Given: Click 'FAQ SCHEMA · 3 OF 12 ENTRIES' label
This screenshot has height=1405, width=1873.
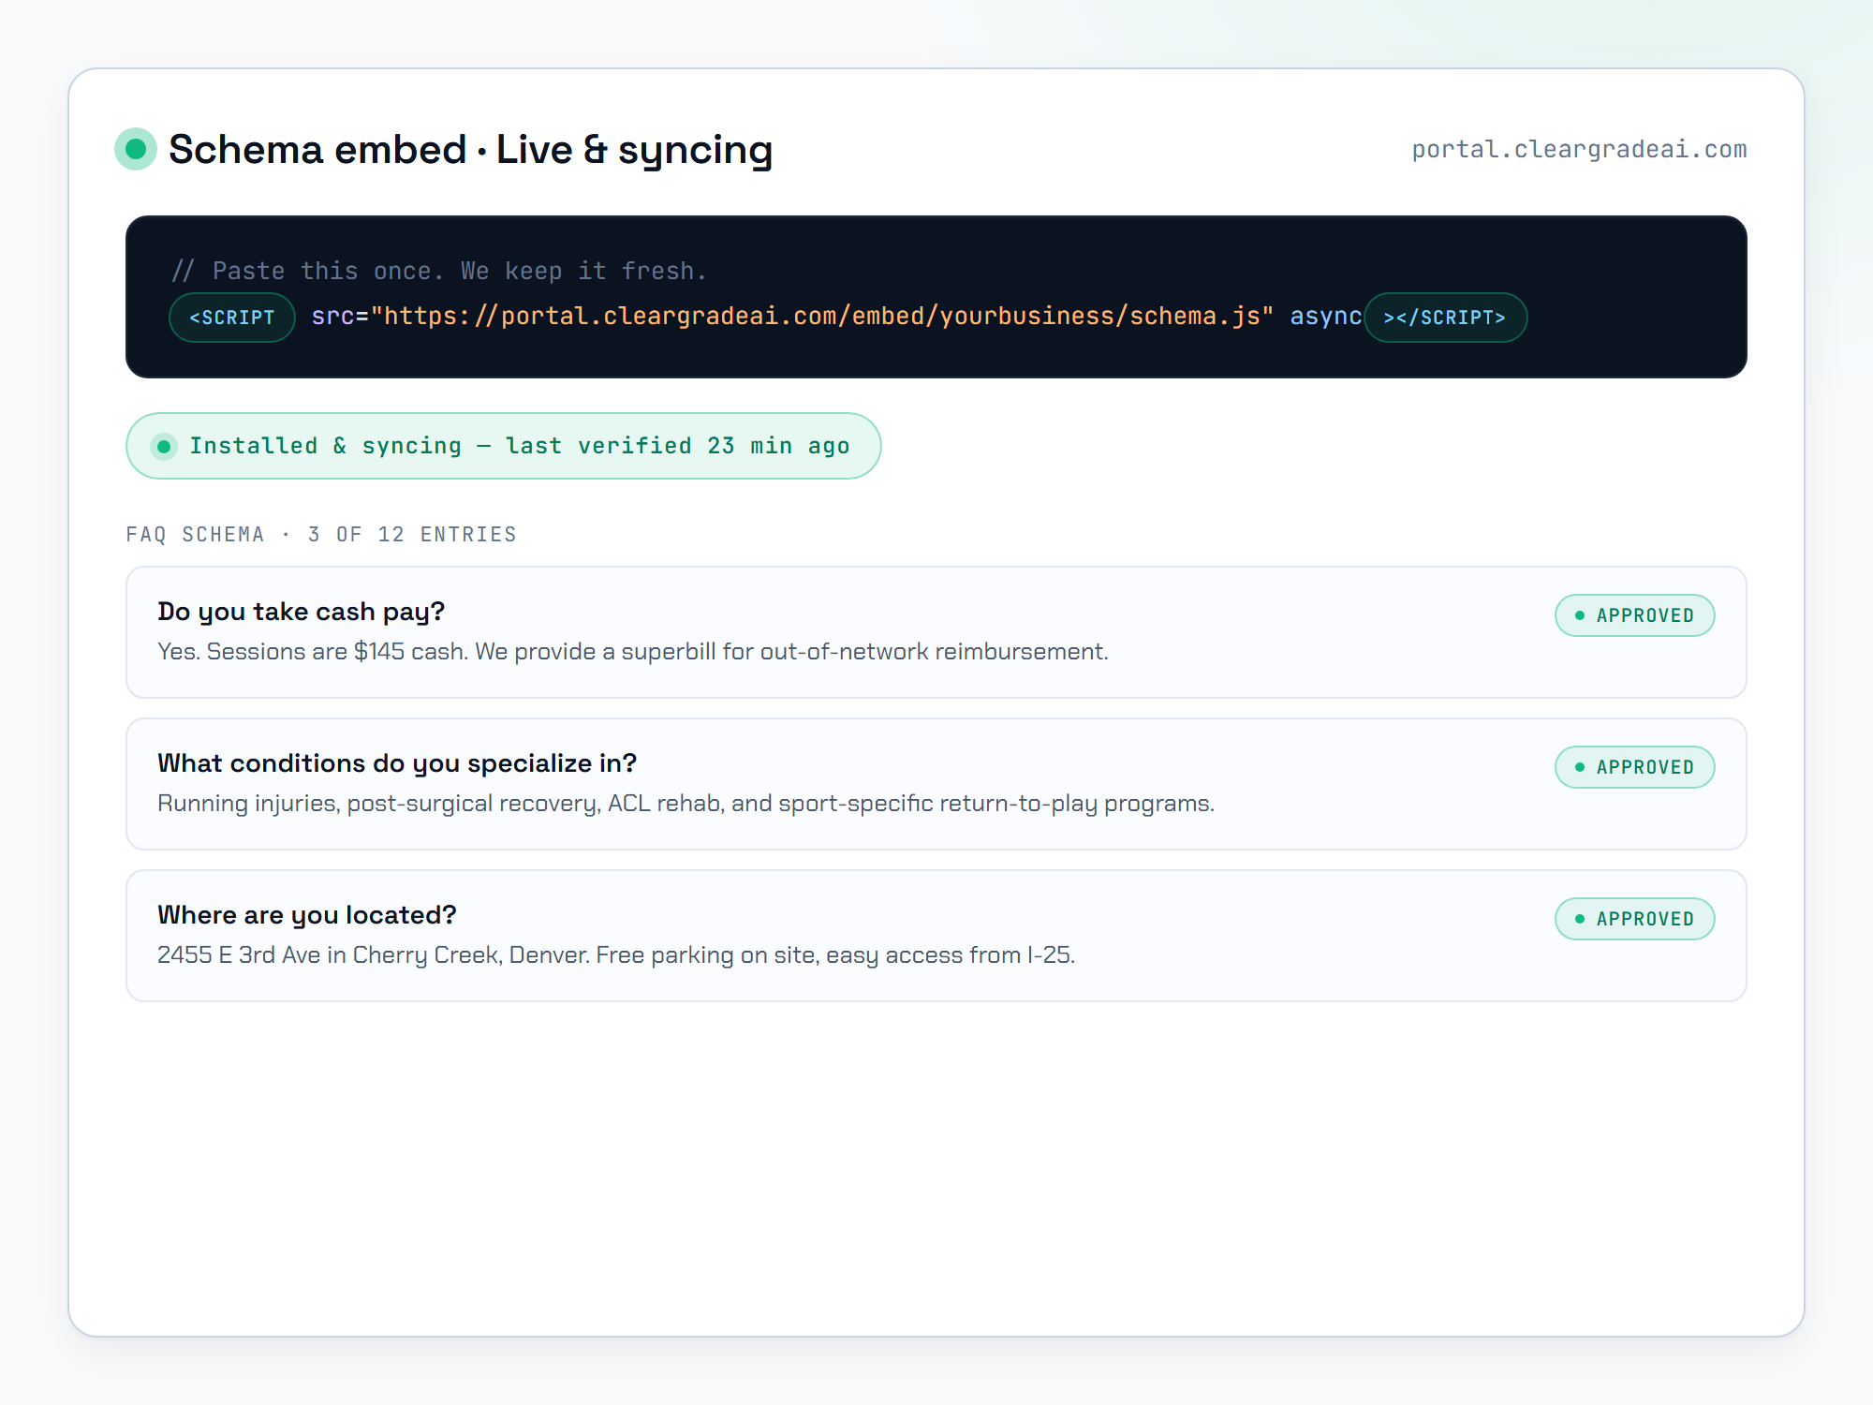Looking at the screenshot, I should pyautogui.click(x=321, y=534).
